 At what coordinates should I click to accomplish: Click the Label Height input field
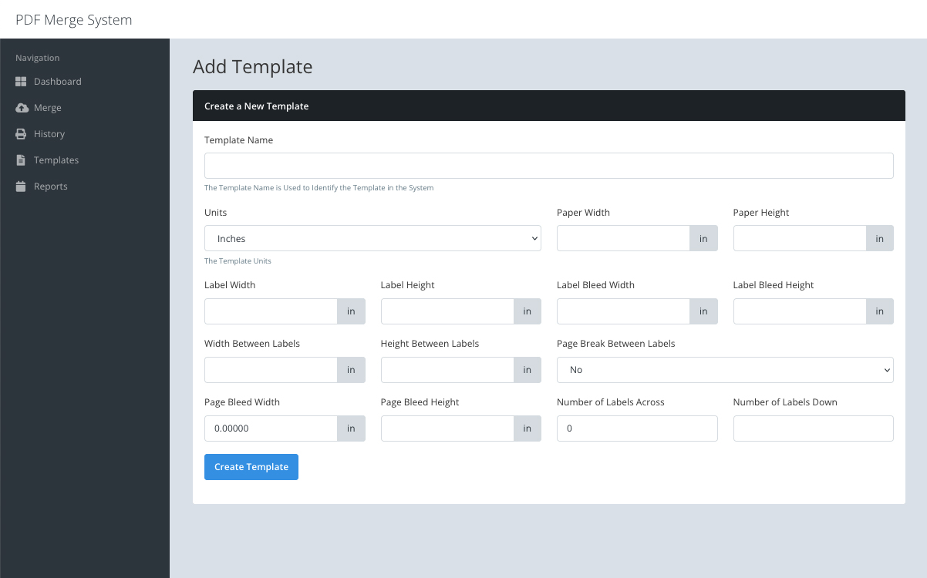click(x=447, y=311)
